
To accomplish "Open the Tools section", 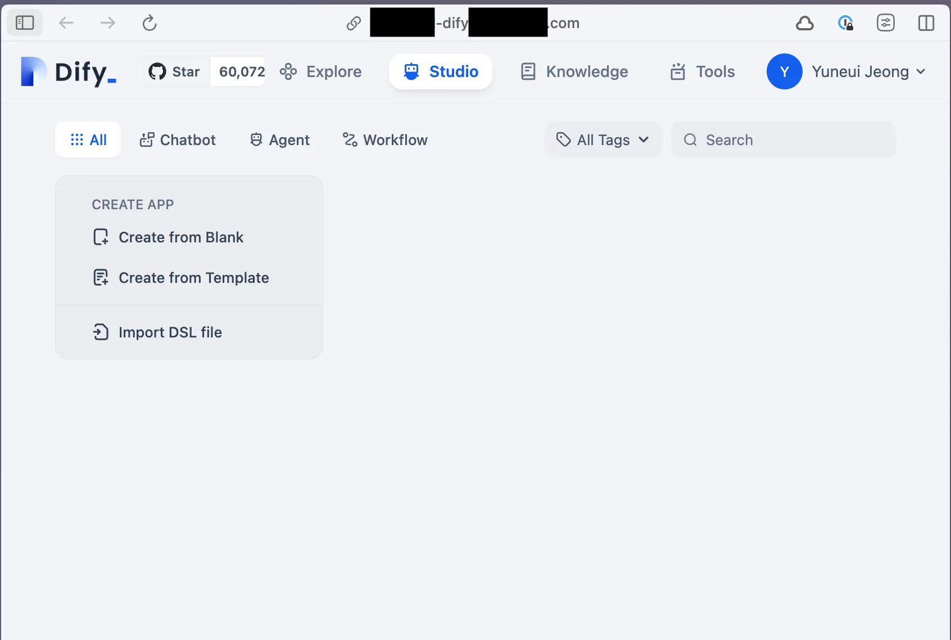I will (x=703, y=71).
